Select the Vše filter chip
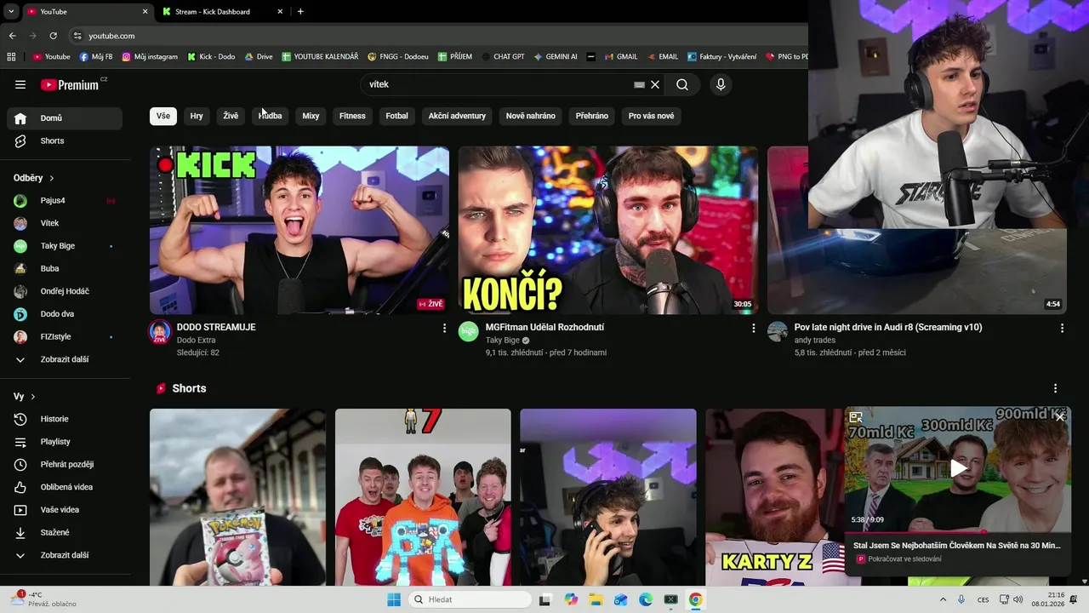Screen dimensions: 1089x613 pos(163,116)
